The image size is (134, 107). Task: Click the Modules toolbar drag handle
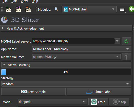[36, 9]
